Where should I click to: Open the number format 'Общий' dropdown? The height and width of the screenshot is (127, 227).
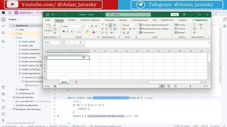(135, 25)
